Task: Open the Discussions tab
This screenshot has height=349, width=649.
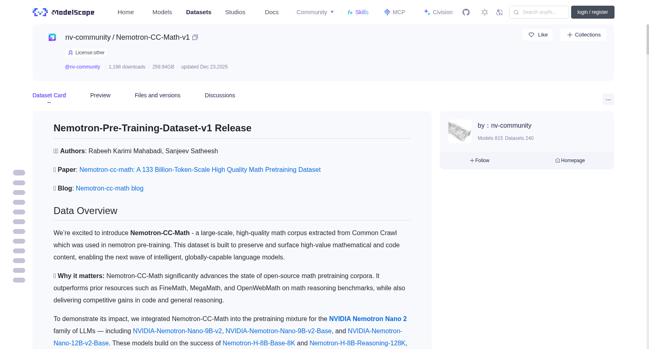Action: (220, 95)
